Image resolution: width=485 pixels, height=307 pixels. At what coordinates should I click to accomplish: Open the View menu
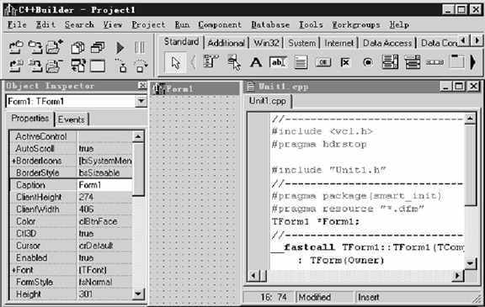click(113, 24)
